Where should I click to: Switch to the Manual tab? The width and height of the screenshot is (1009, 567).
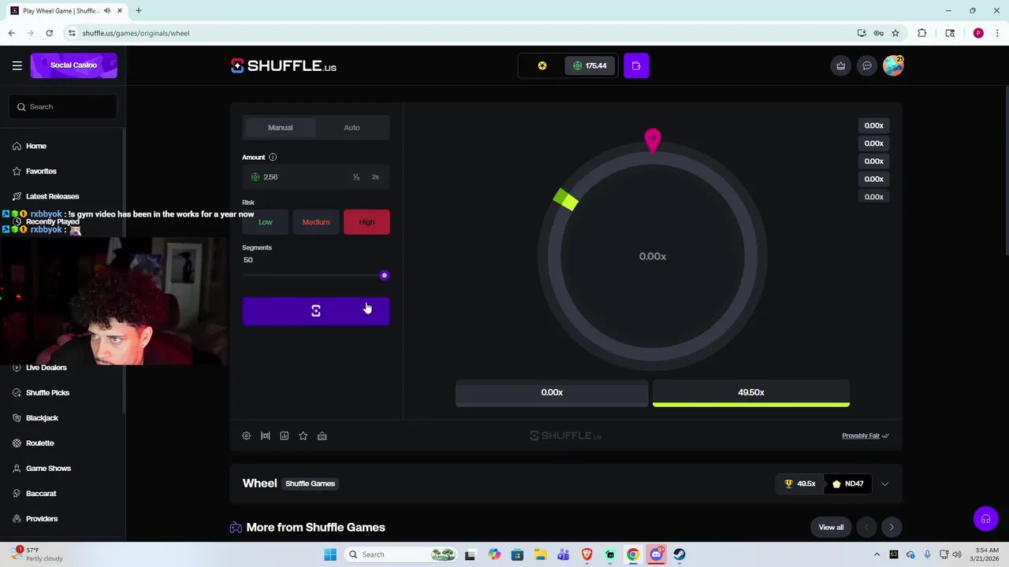[280, 128]
